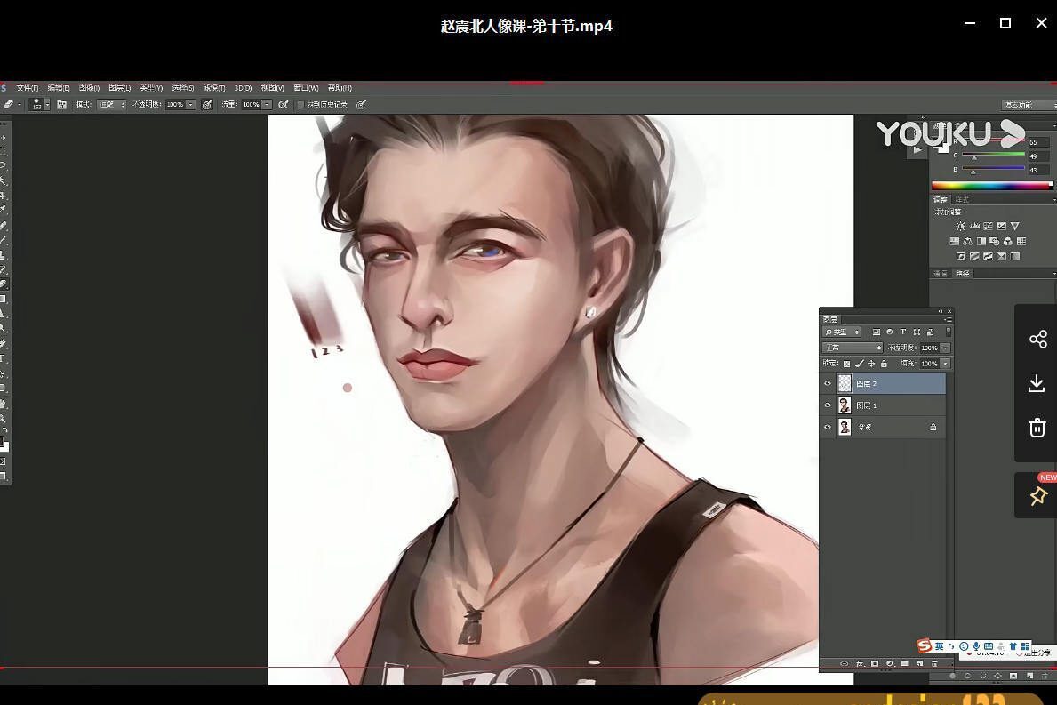Image resolution: width=1057 pixels, height=705 pixels.
Task: Select the Eraser tool in the left toolbox
Action: pyautogui.click(x=4, y=284)
